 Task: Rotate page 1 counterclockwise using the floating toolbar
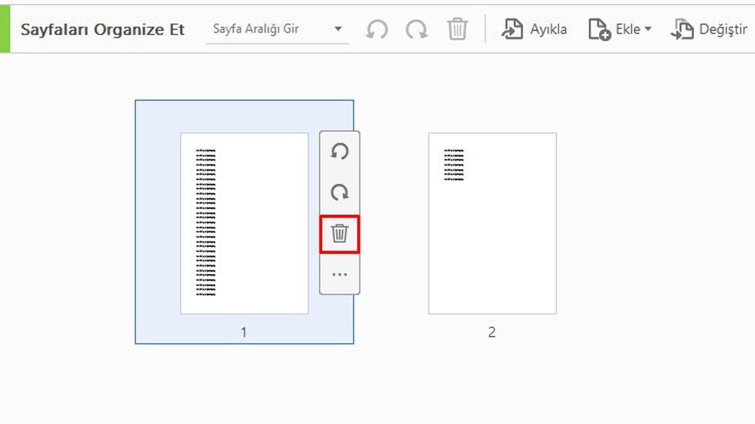340,152
